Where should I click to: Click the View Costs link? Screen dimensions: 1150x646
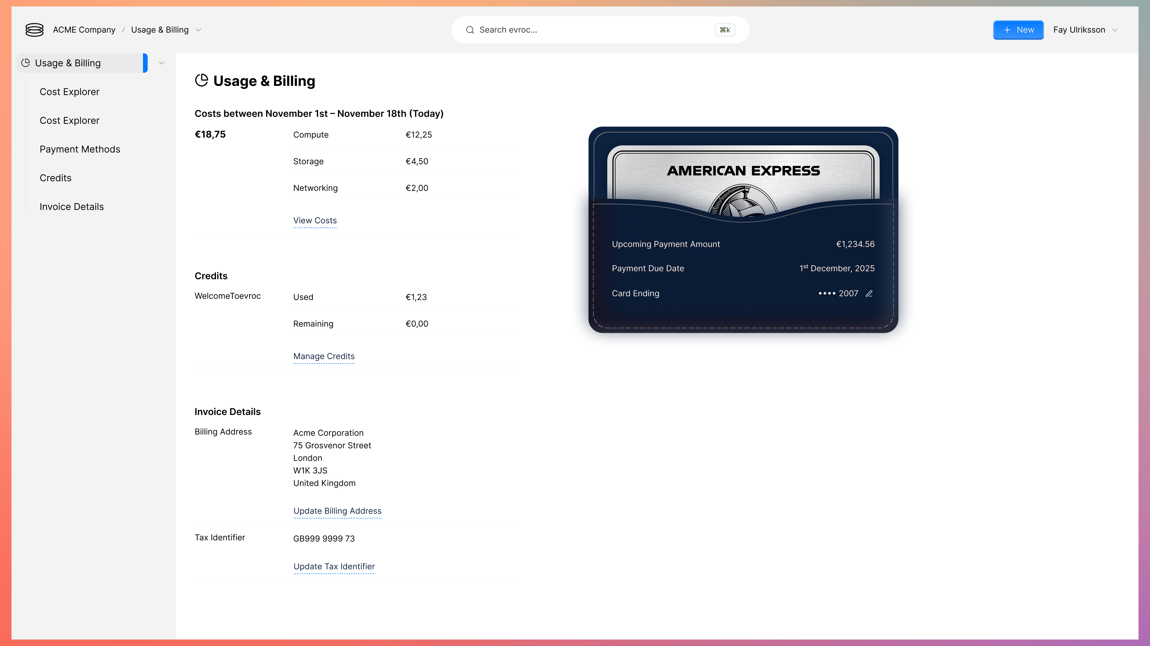click(x=315, y=221)
